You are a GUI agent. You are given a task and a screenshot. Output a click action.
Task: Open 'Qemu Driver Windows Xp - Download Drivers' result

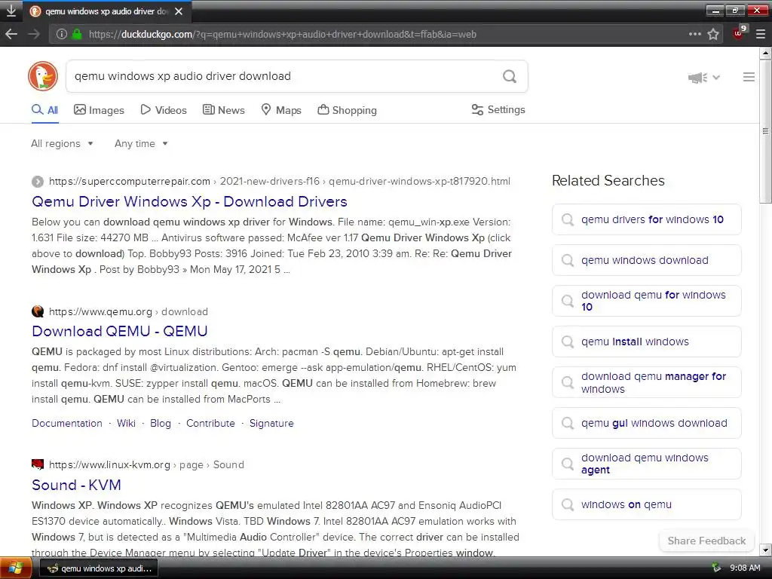pos(189,201)
